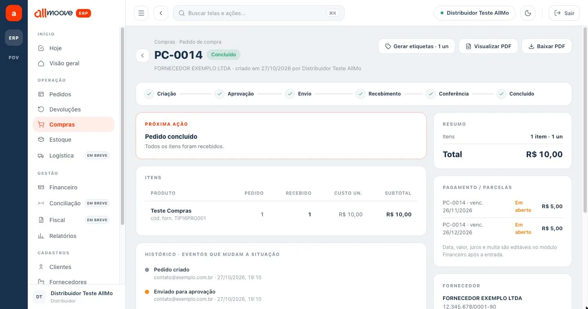Click the table icon beside Pedidos

[41, 94]
